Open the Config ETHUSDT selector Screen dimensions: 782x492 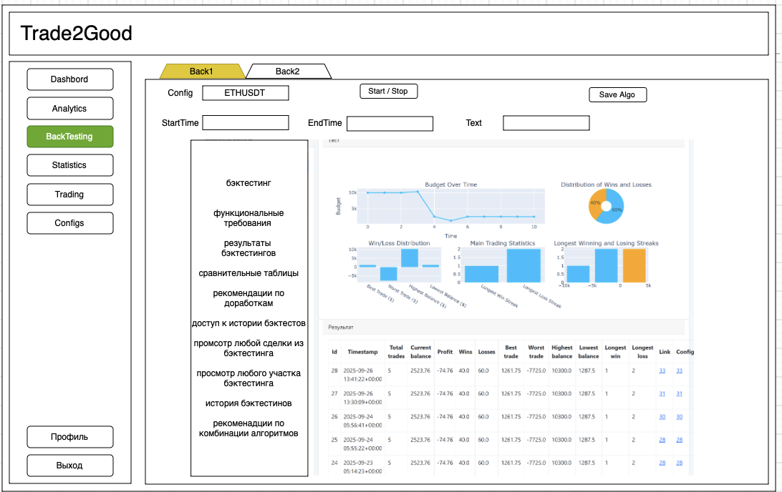coord(245,93)
